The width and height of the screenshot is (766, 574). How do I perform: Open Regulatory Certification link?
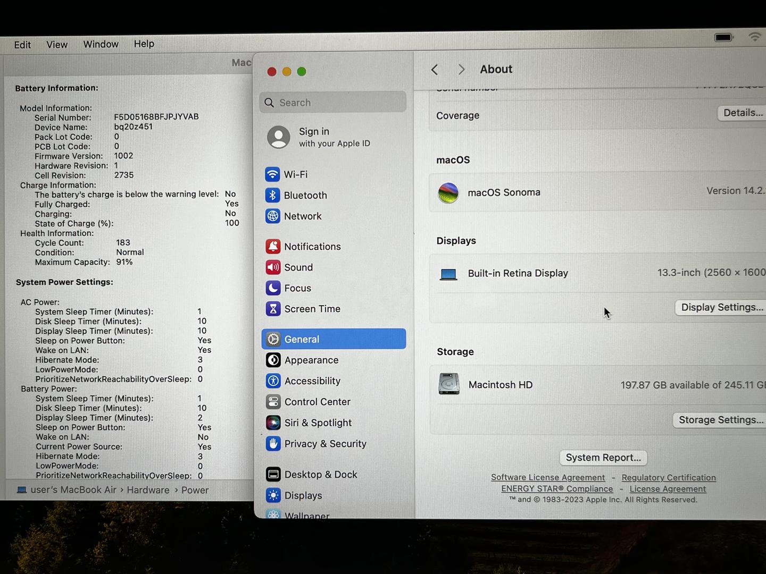tap(669, 478)
